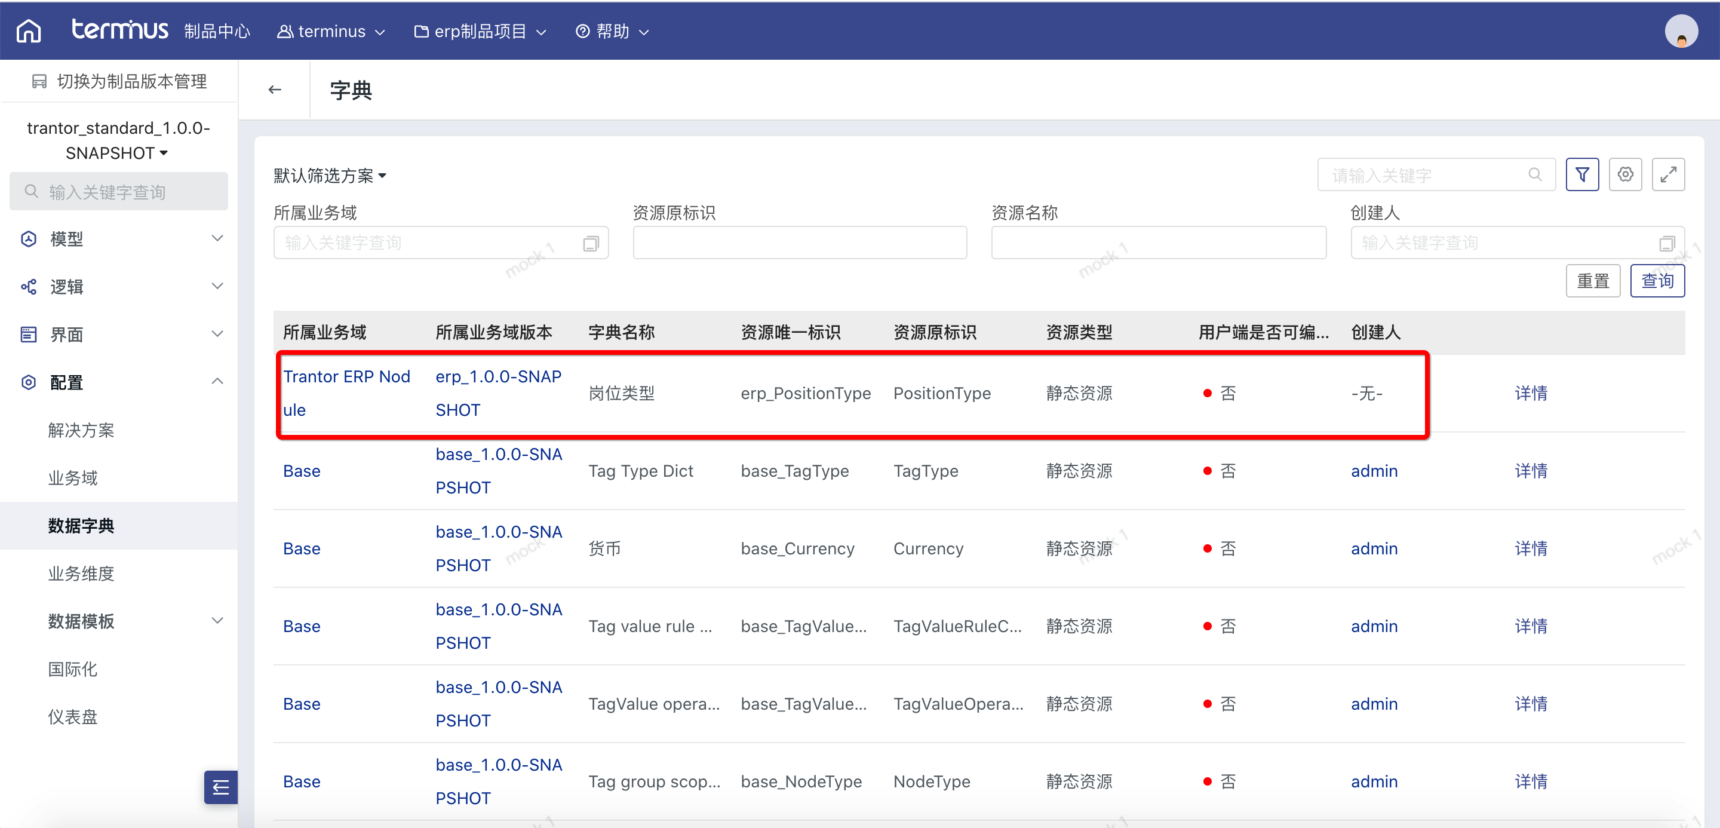The height and width of the screenshot is (828, 1720).
Task: Click the user avatar in the top right
Action: coord(1681,32)
